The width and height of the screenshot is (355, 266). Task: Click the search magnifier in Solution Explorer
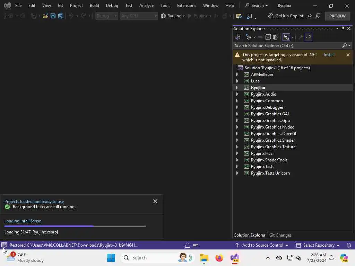pos(344,46)
